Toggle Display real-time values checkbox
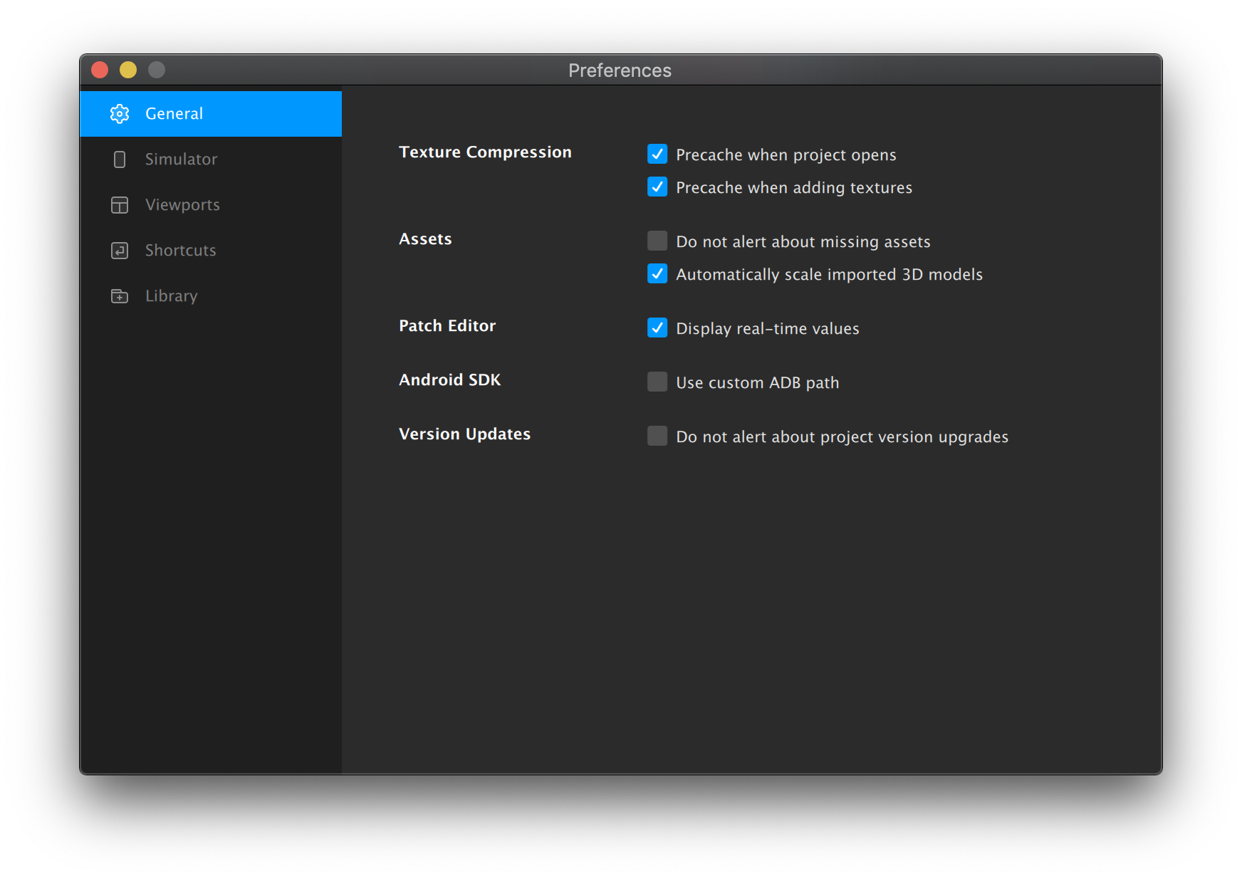 (657, 328)
